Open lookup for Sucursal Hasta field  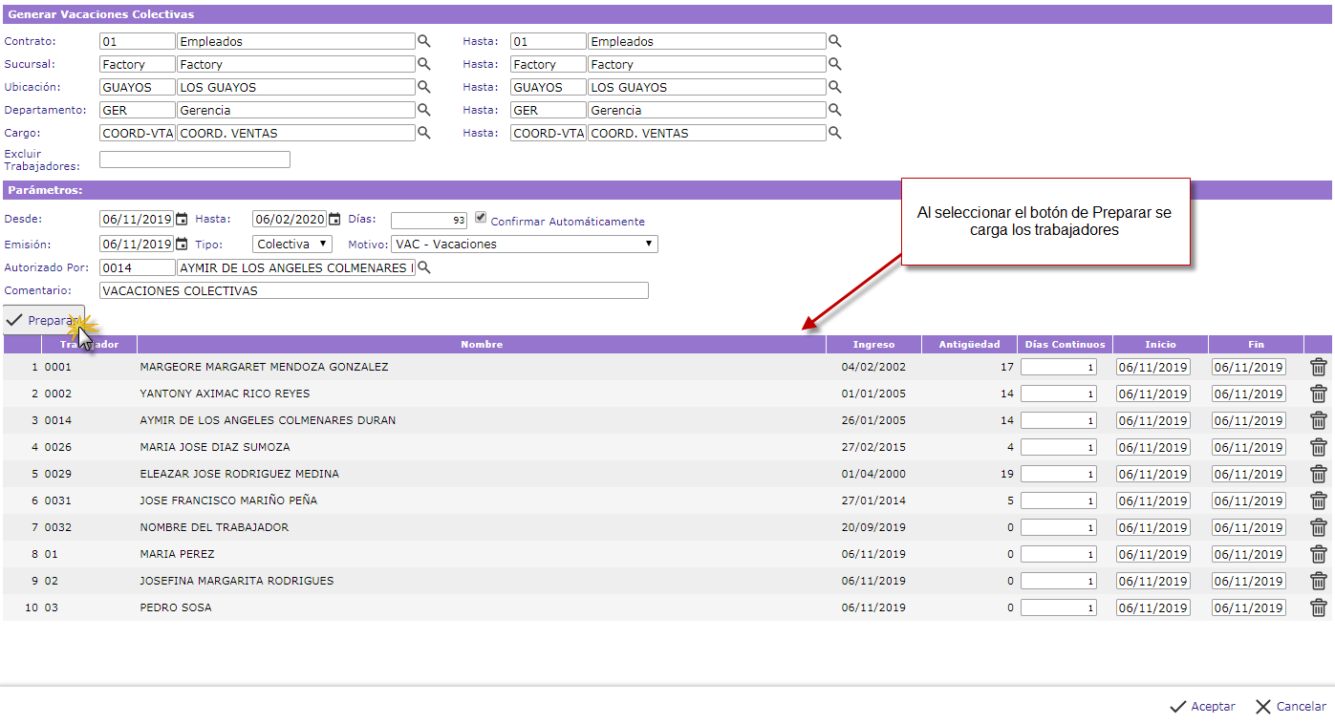[834, 64]
